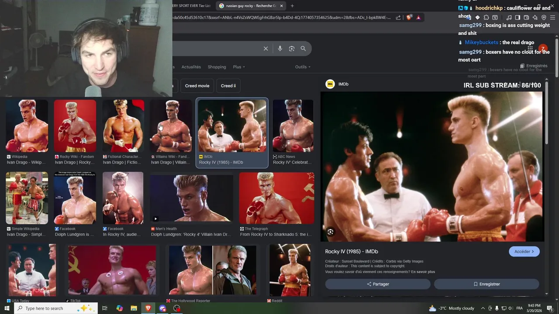The height and width of the screenshot is (314, 559).
Task: Open the Brave Shields lion icon
Action: click(409, 17)
